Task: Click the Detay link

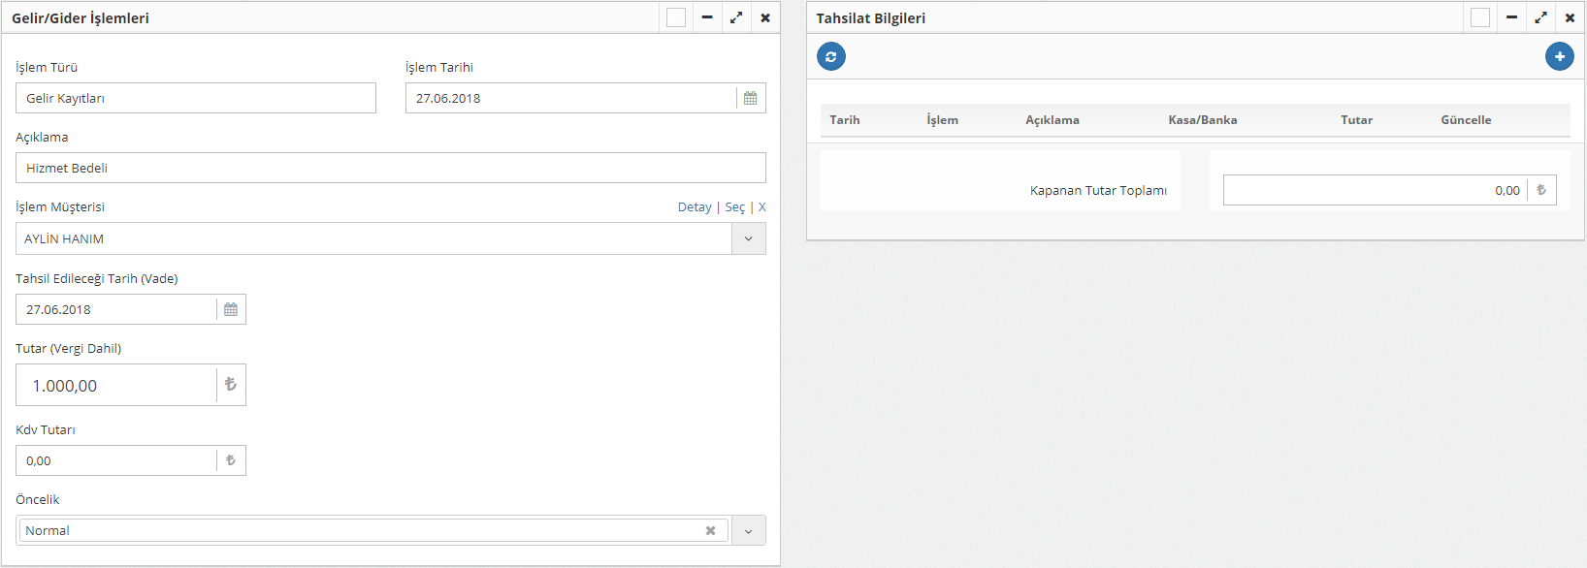Action: point(694,207)
